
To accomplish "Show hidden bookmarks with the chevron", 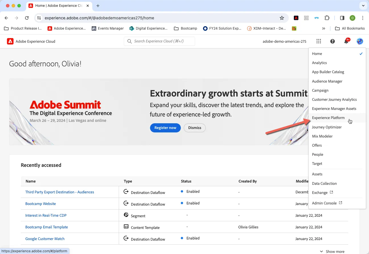I will pyautogui.click(x=324, y=28).
